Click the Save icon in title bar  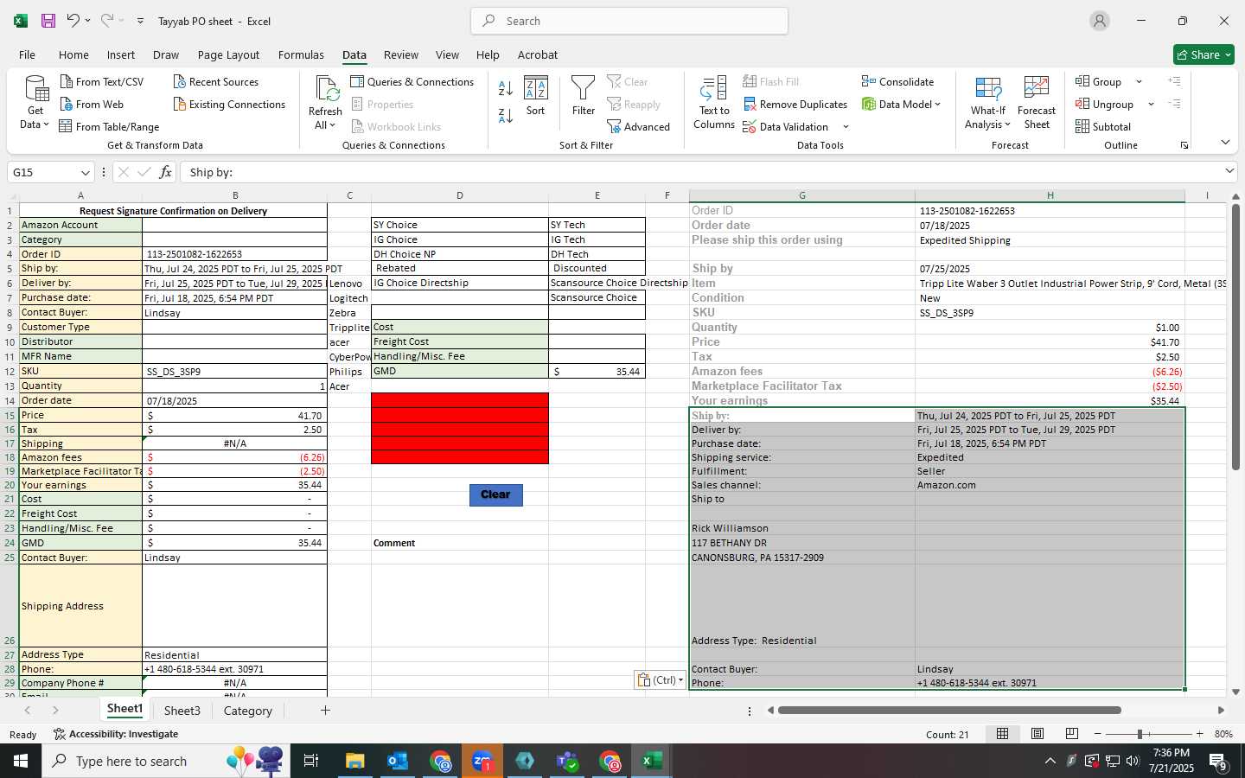(x=48, y=21)
